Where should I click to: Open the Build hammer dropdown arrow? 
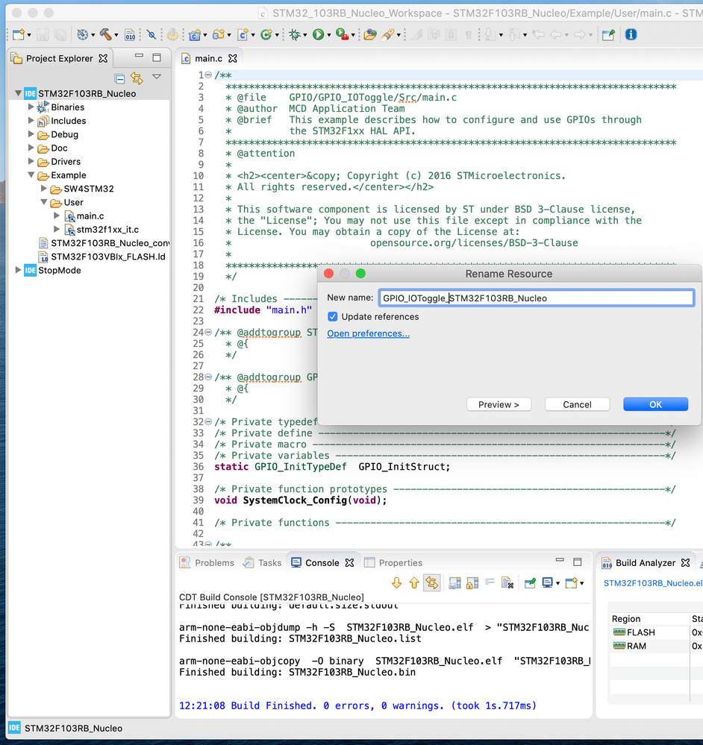pyautogui.click(x=116, y=35)
